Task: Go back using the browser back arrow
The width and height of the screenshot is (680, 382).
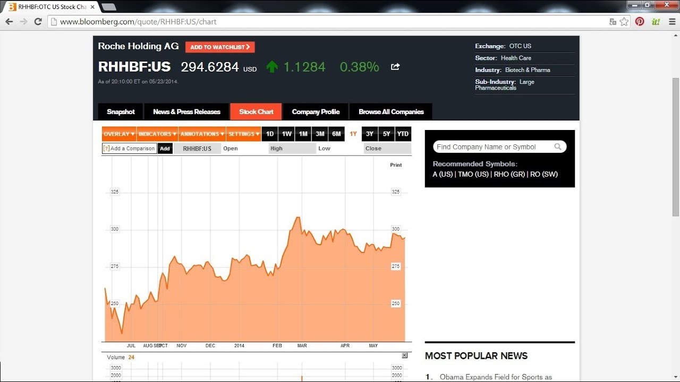Action: coord(9,22)
